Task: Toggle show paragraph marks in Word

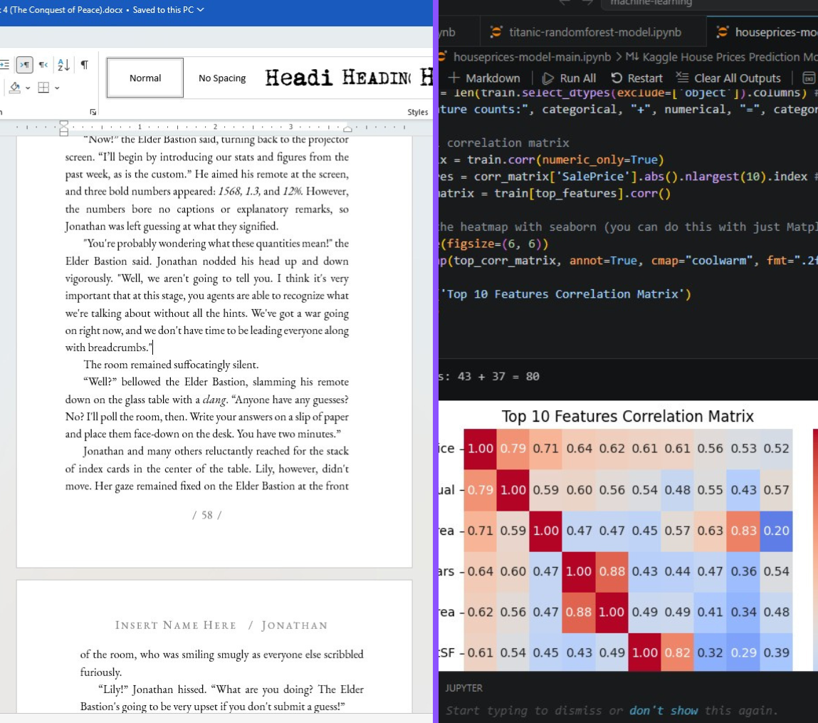Action: (x=84, y=65)
